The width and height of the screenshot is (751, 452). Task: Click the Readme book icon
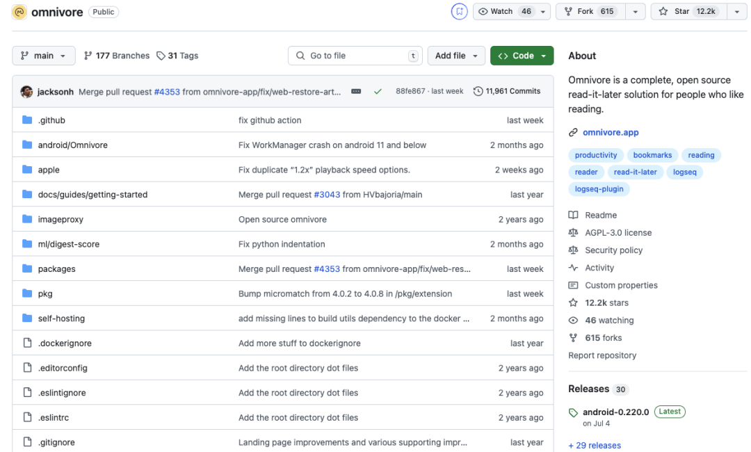pos(573,215)
